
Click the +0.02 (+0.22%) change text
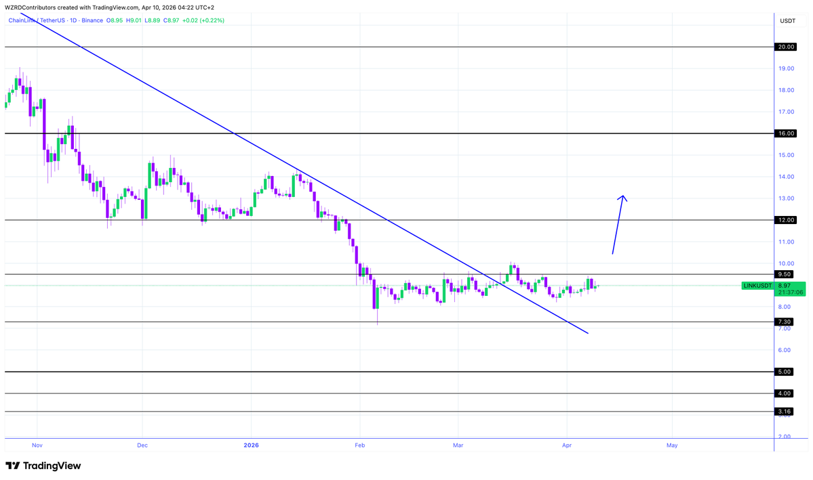coord(203,20)
